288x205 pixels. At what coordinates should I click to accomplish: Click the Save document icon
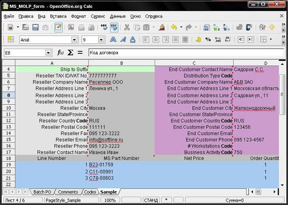36,27
